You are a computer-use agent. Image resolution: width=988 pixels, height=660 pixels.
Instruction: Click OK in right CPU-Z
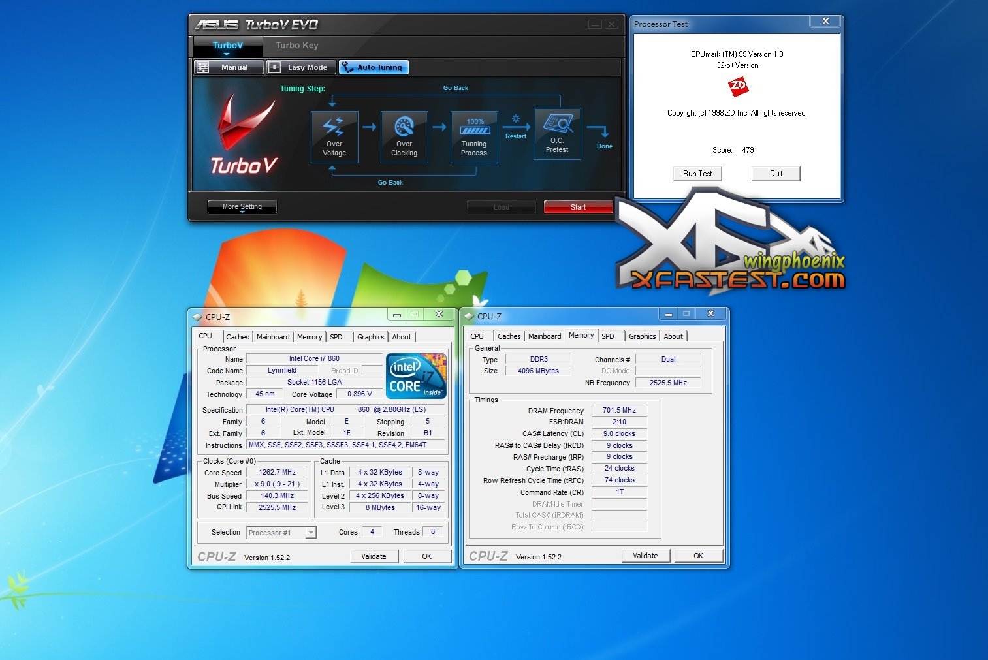(699, 556)
